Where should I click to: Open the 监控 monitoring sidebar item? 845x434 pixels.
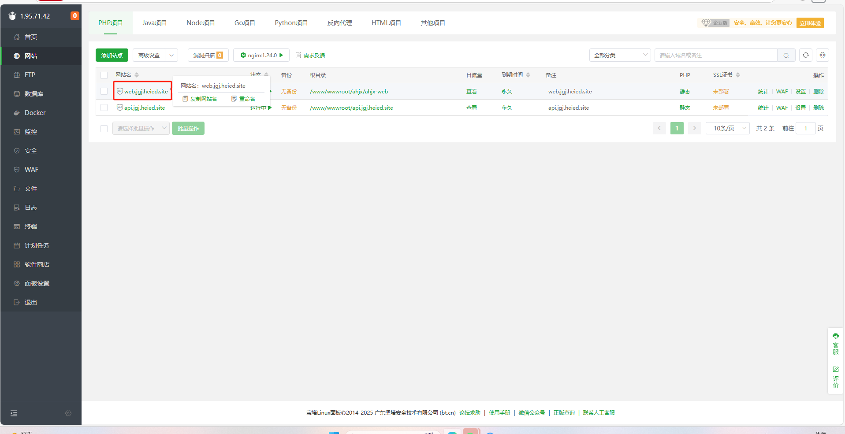(41, 132)
